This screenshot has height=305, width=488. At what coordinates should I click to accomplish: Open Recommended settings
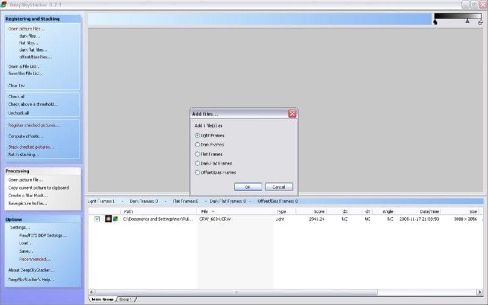(x=35, y=259)
